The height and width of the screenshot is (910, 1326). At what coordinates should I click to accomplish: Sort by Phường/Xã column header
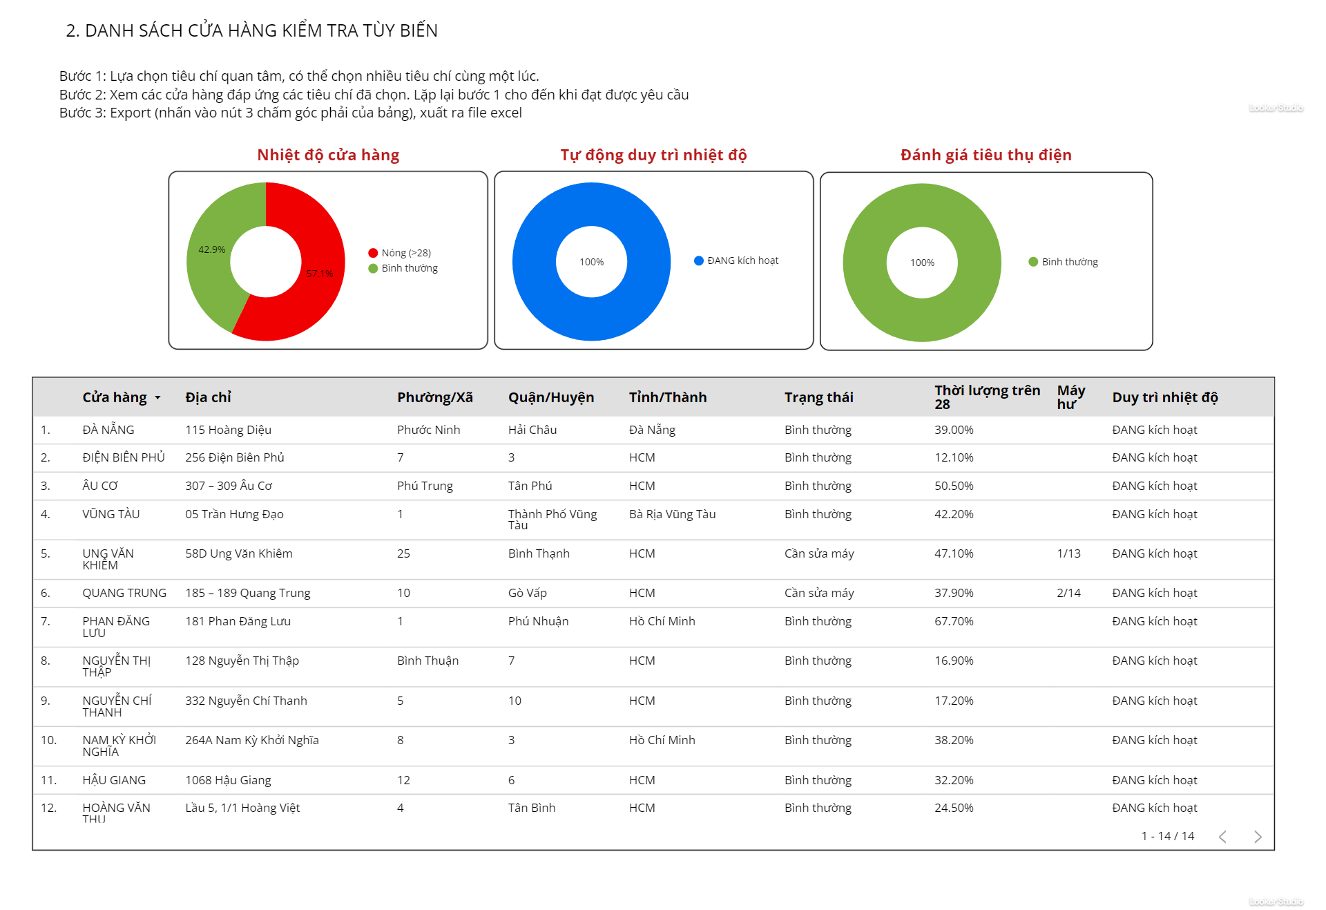(434, 397)
